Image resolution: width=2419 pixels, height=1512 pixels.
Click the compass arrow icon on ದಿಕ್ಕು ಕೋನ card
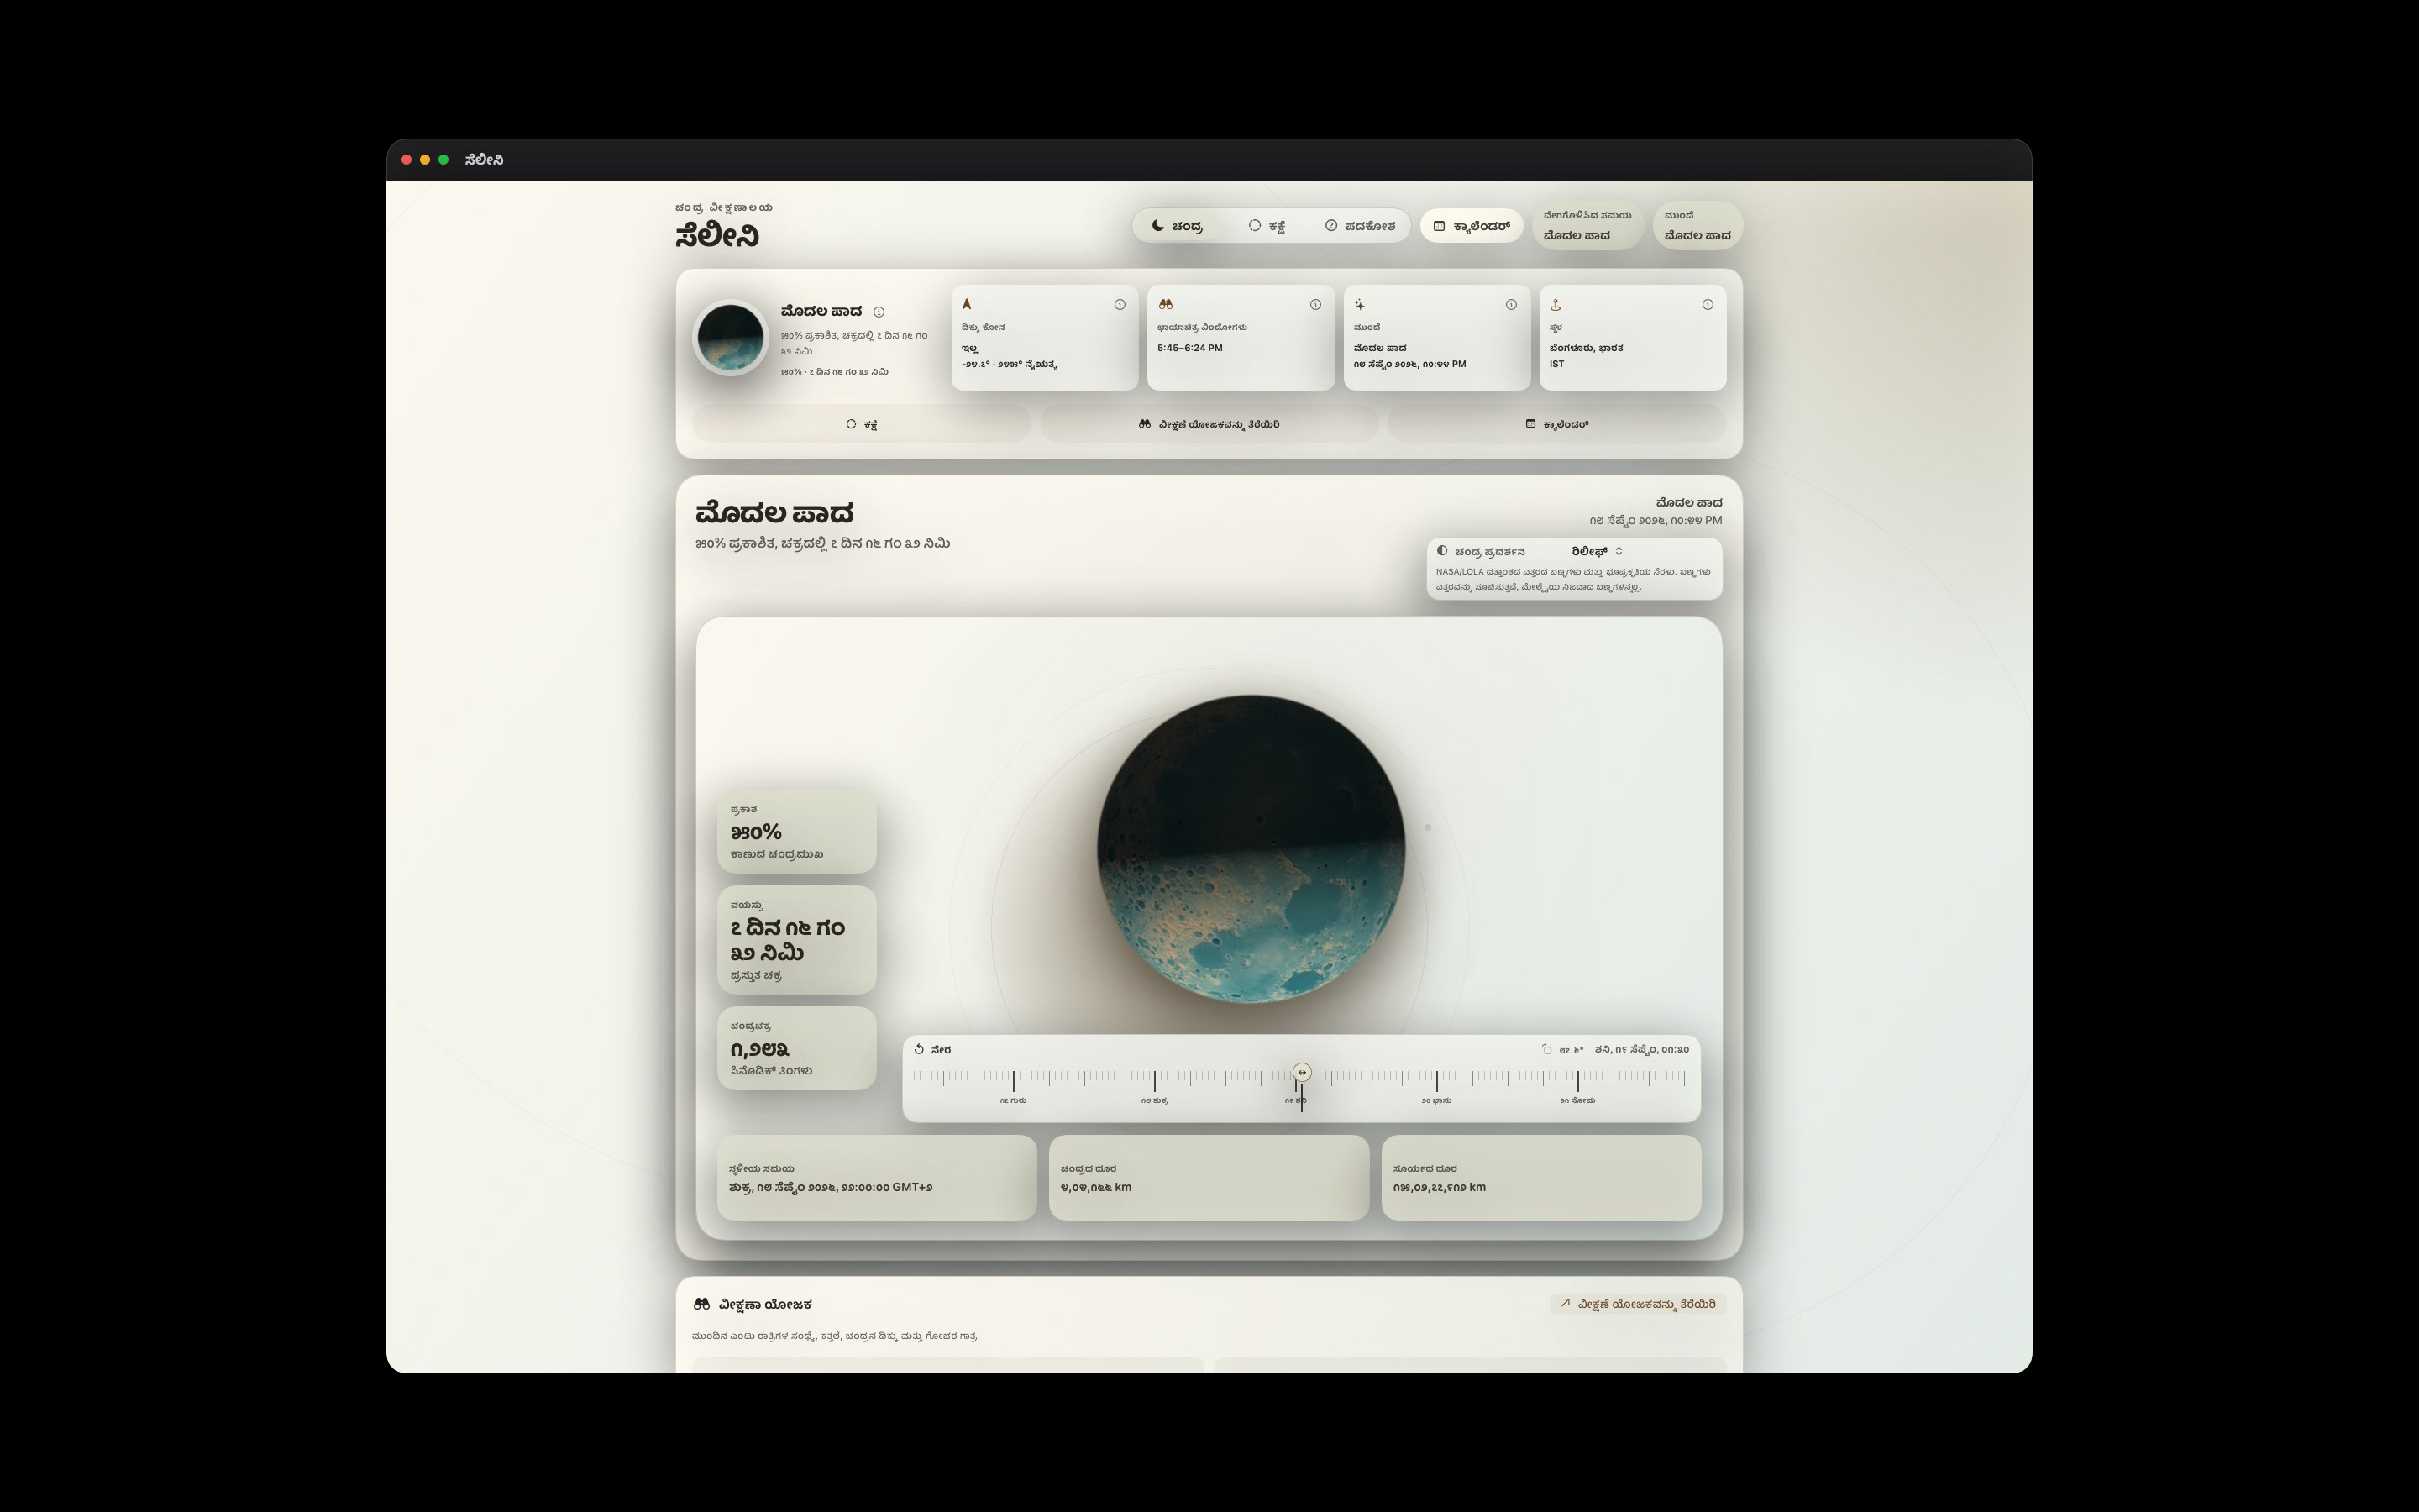pos(967,304)
